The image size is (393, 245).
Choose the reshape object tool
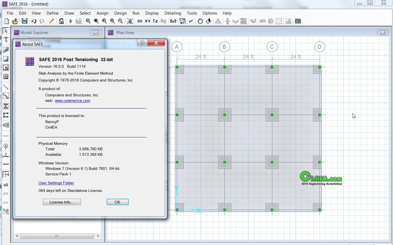[x=6, y=40]
